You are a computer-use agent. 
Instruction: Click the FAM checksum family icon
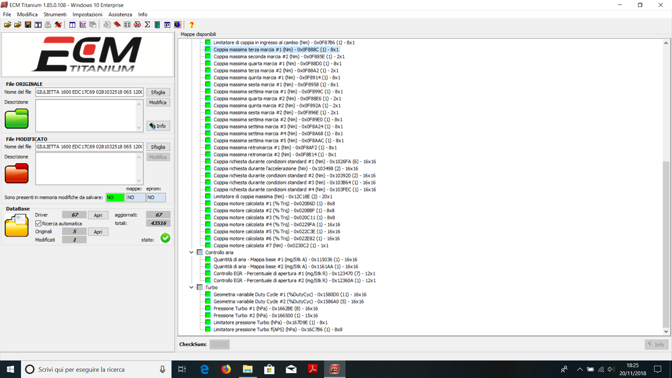138,24
